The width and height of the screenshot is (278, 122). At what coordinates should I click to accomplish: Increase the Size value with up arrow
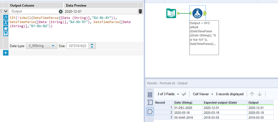pos(92,44)
